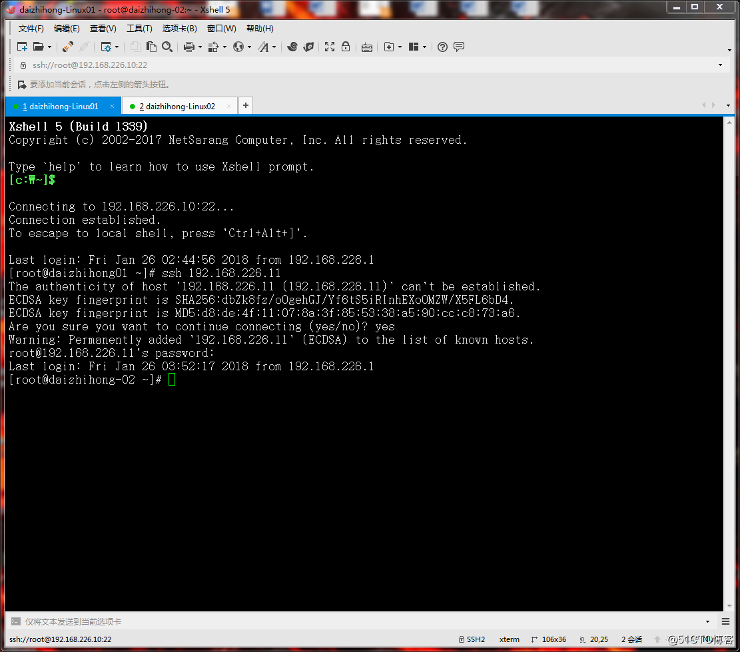
Task: Click the file transfer icon
Action: point(214,47)
